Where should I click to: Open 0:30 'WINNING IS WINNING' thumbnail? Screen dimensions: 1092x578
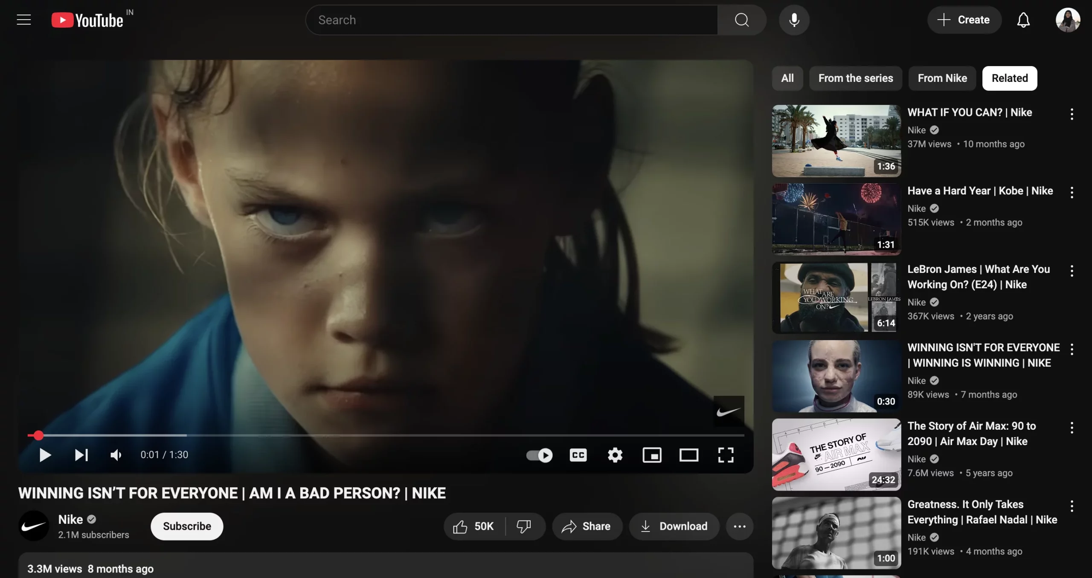[836, 376]
